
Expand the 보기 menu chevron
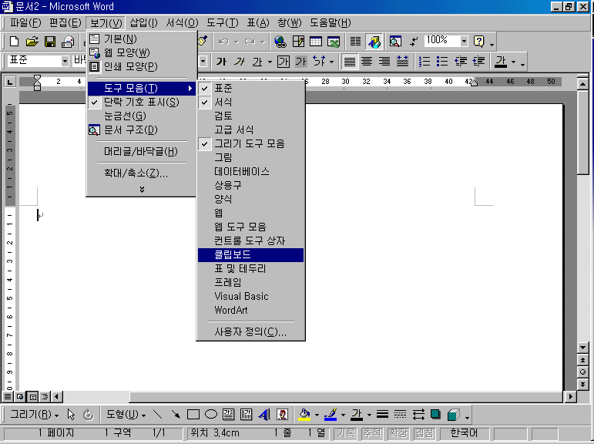tap(142, 189)
